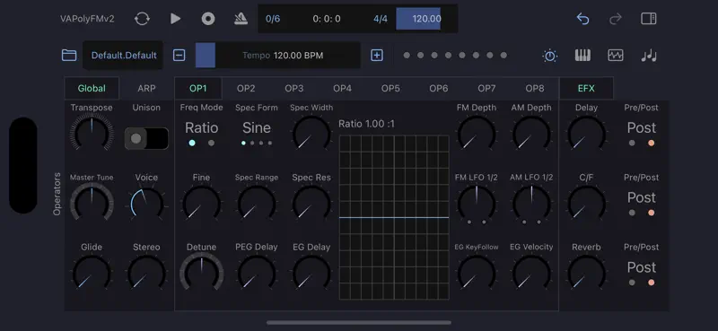
Task: Open the Default.Default preset selector
Action: click(x=123, y=56)
